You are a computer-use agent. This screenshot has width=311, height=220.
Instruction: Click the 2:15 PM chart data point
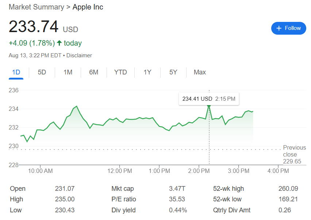pyautogui.click(x=209, y=105)
